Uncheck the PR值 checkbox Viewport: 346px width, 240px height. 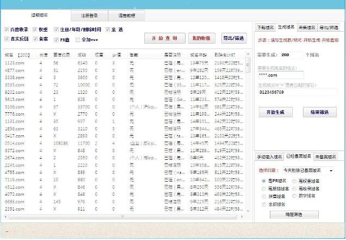tap(57, 40)
